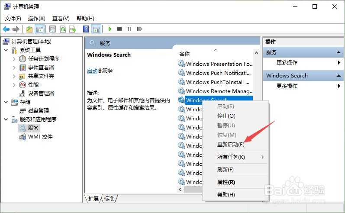Switch to the 标准 tab

coord(109,198)
